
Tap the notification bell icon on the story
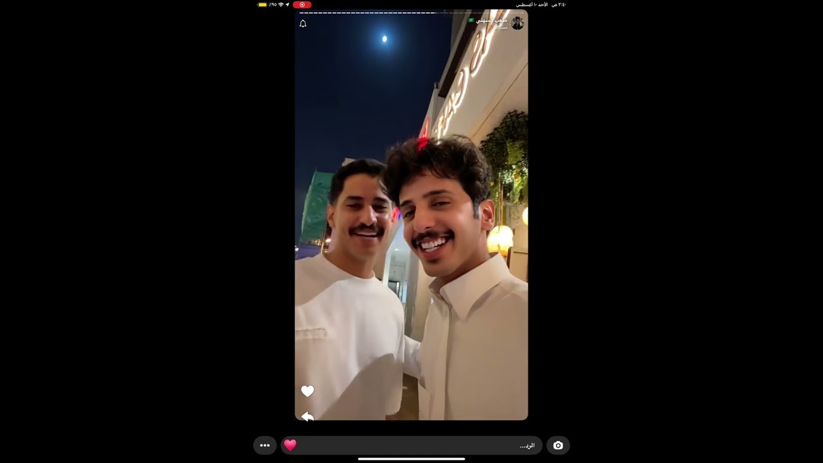point(303,24)
